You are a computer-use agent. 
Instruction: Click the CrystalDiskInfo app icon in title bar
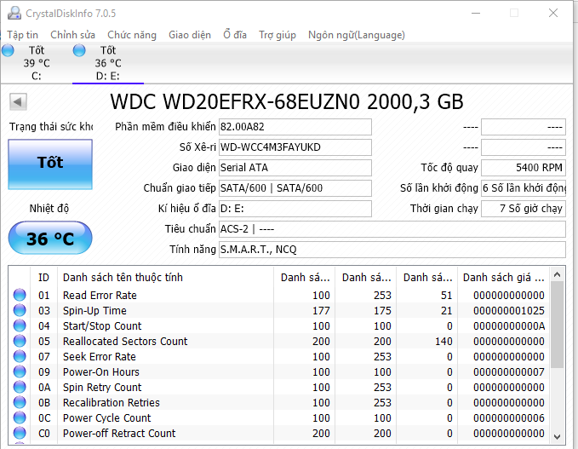(x=14, y=13)
